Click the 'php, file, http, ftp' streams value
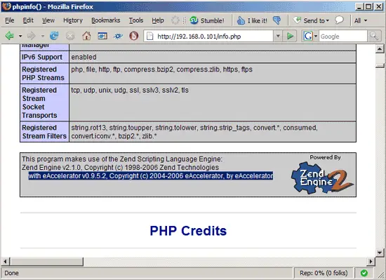 click(161, 69)
